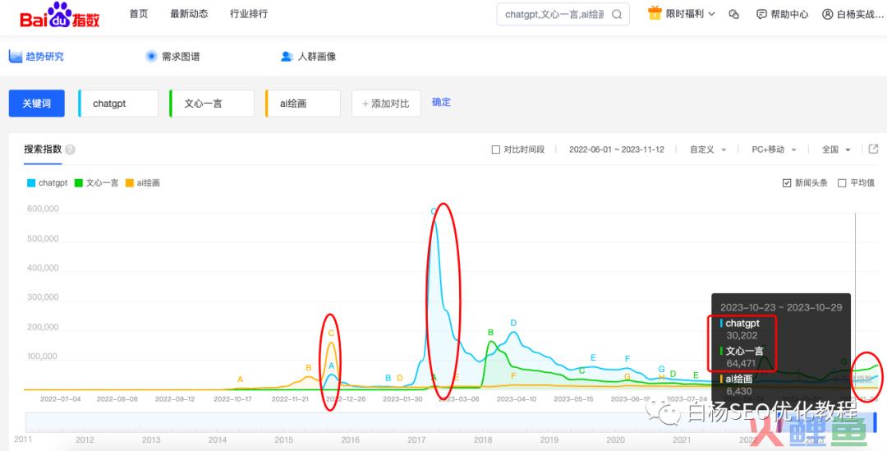Viewport: 887px width, 451px height.
Task: Click news marker C on chatgpt peak
Action: (x=434, y=211)
